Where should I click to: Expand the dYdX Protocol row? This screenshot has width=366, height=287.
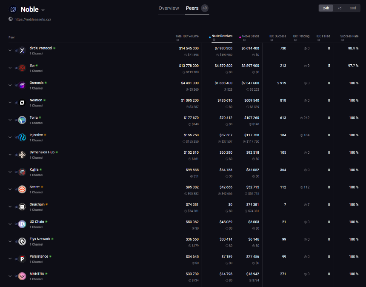pos(10,50)
